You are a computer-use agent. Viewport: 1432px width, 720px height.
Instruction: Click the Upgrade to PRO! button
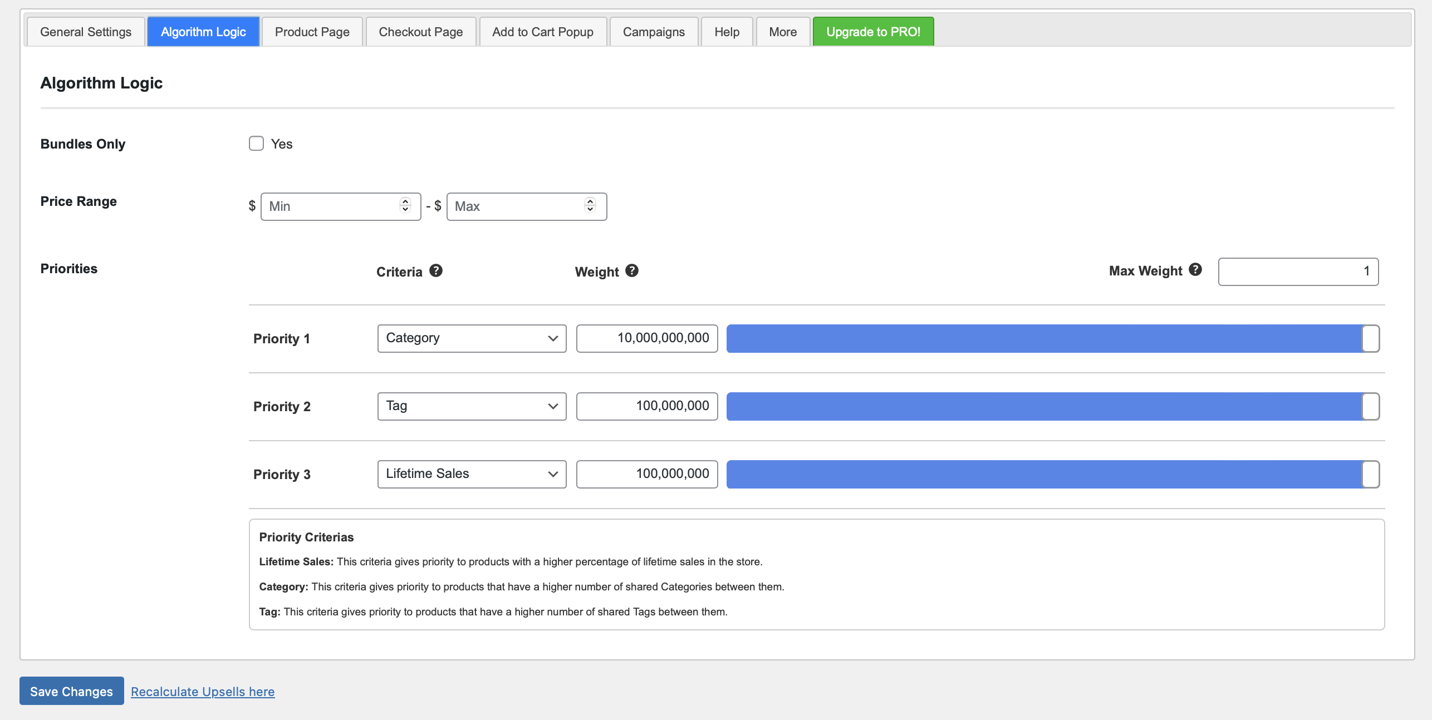tap(873, 32)
